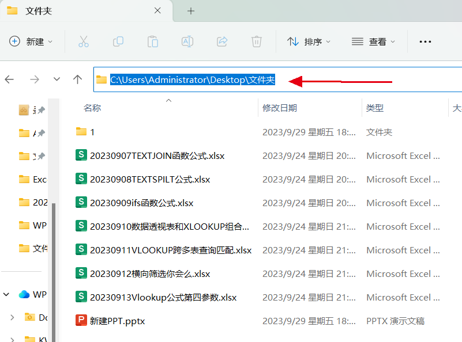This screenshot has height=342, width=462.
Task: Open the WP folder in sidebar quick access
Action: [33, 225]
